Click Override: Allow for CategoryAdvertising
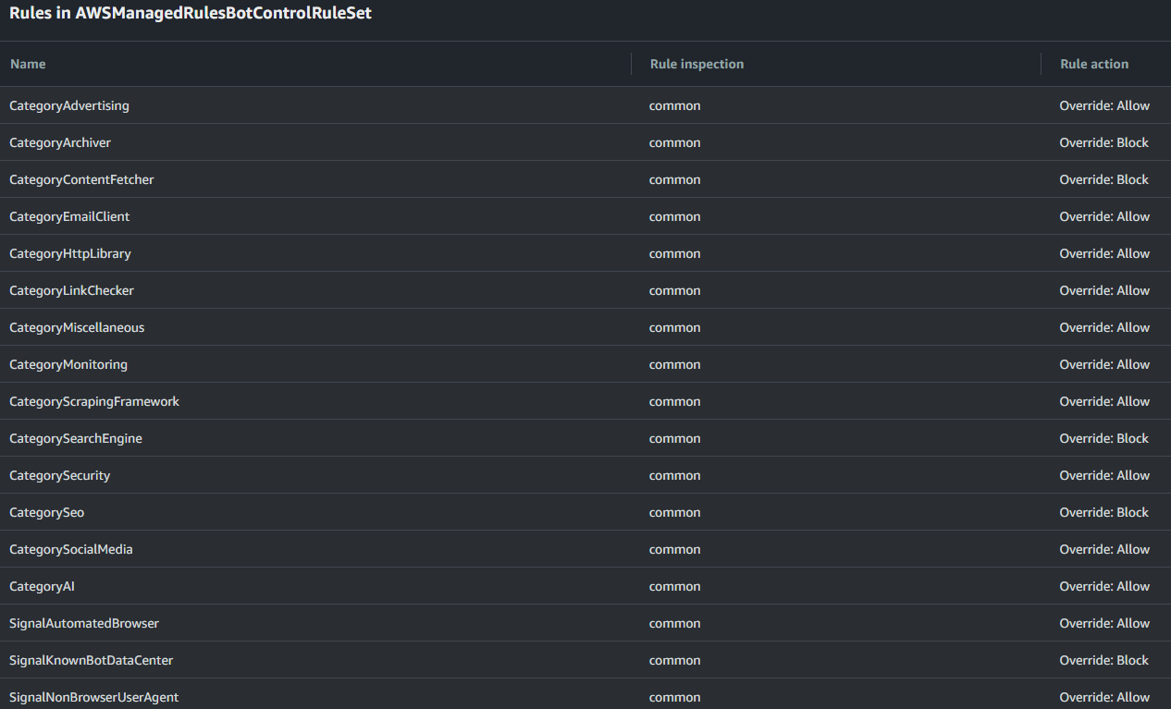This screenshot has width=1171, height=709. (x=1104, y=105)
